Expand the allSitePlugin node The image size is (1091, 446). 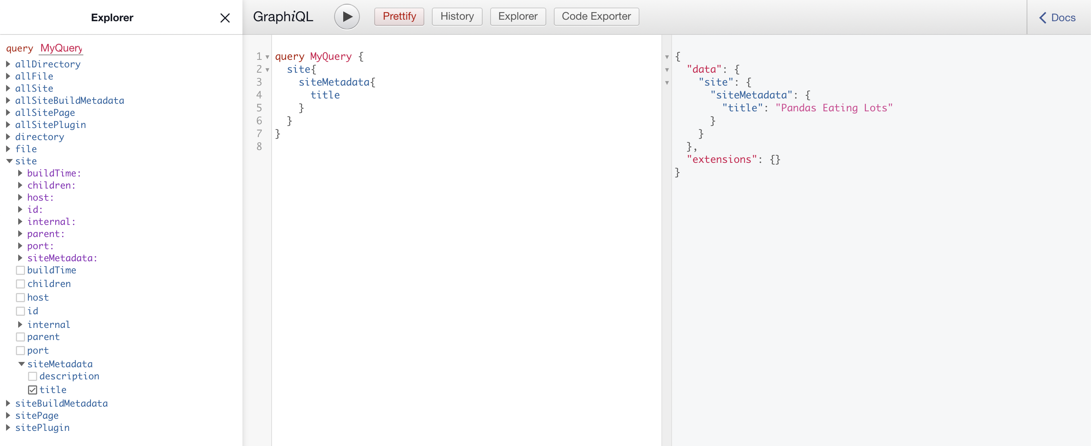click(8, 125)
